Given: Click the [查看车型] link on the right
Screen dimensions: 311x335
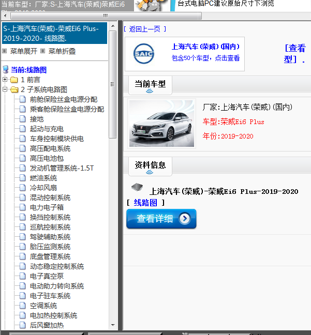Looking at the screenshot, I should tap(295, 53).
